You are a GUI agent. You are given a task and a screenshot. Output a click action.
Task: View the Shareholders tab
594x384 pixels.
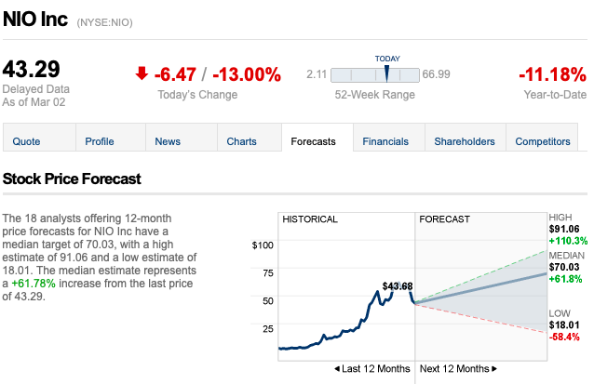coord(466,138)
